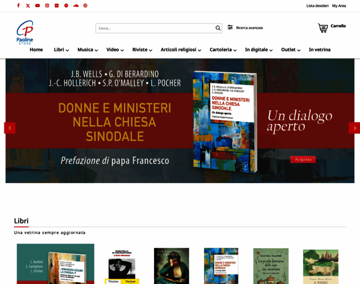Open the Smaschilizzare la Chiesa book card
Image resolution: width=360 pixels, height=284 pixels.
click(55, 264)
